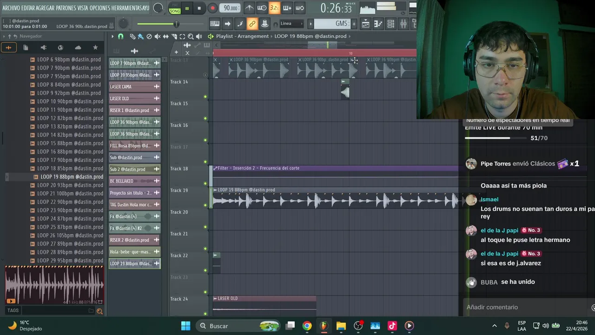Click the tempo 90.000 field
The image size is (595, 335).
(x=231, y=8)
